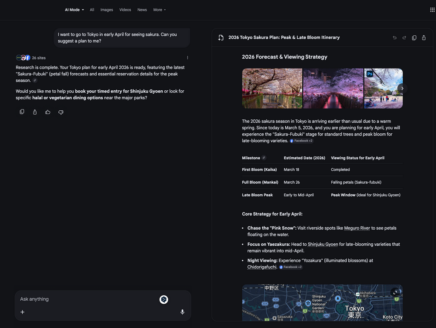Switch to the Images tab
This screenshot has height=328, width=436.
tap(106, 10)
